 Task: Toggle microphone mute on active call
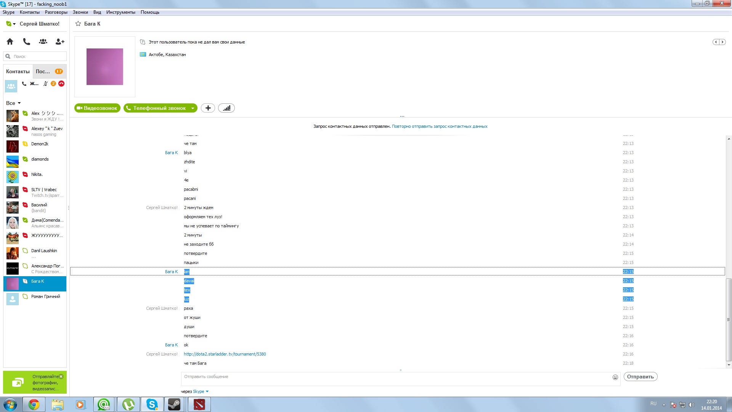(45, 84)
